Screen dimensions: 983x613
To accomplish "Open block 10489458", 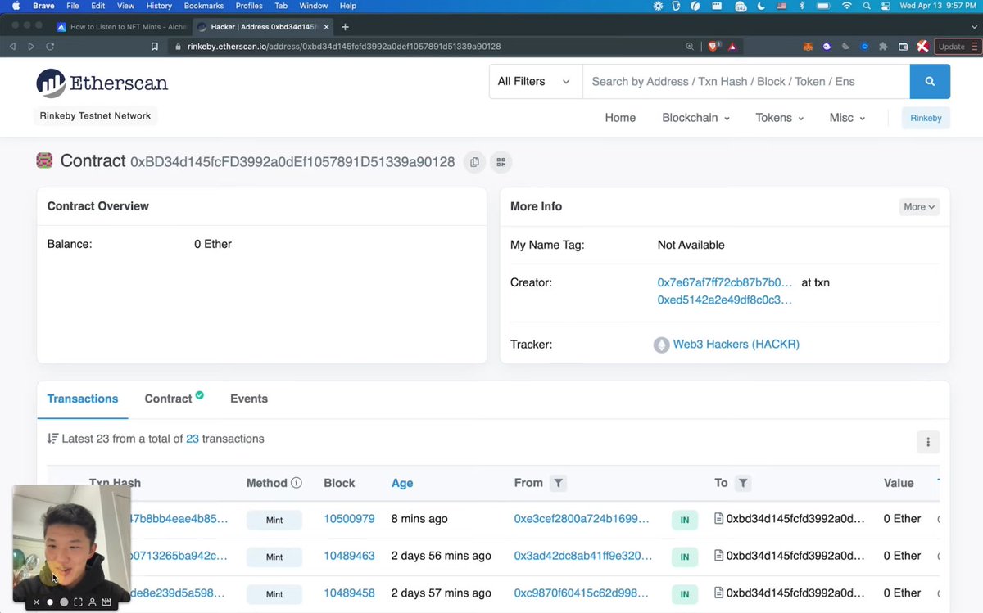I will tap(349, 593).
